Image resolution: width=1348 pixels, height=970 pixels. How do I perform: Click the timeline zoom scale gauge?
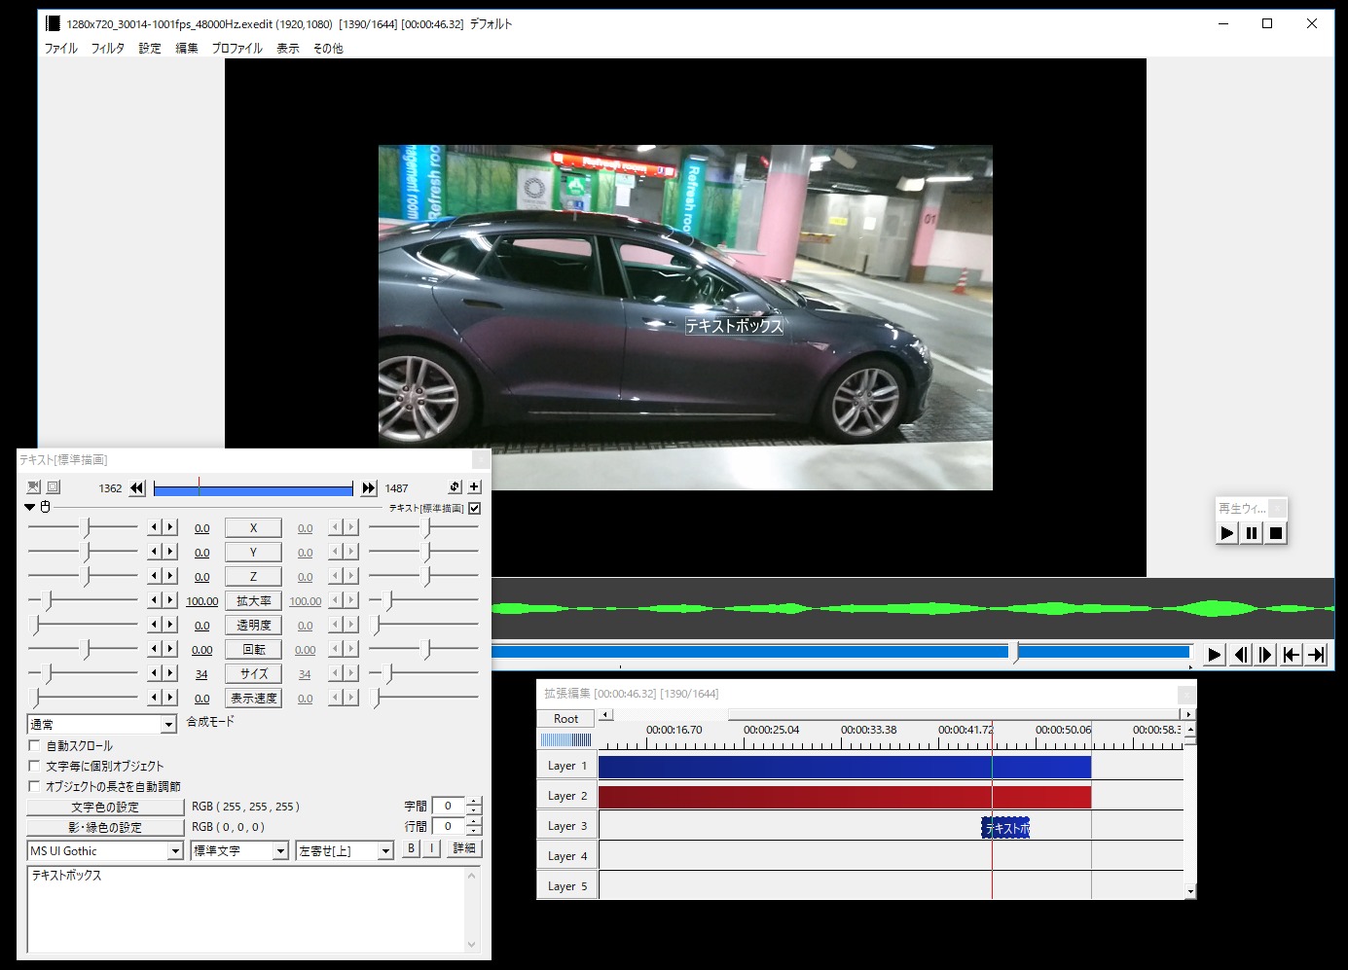[565, 739]
